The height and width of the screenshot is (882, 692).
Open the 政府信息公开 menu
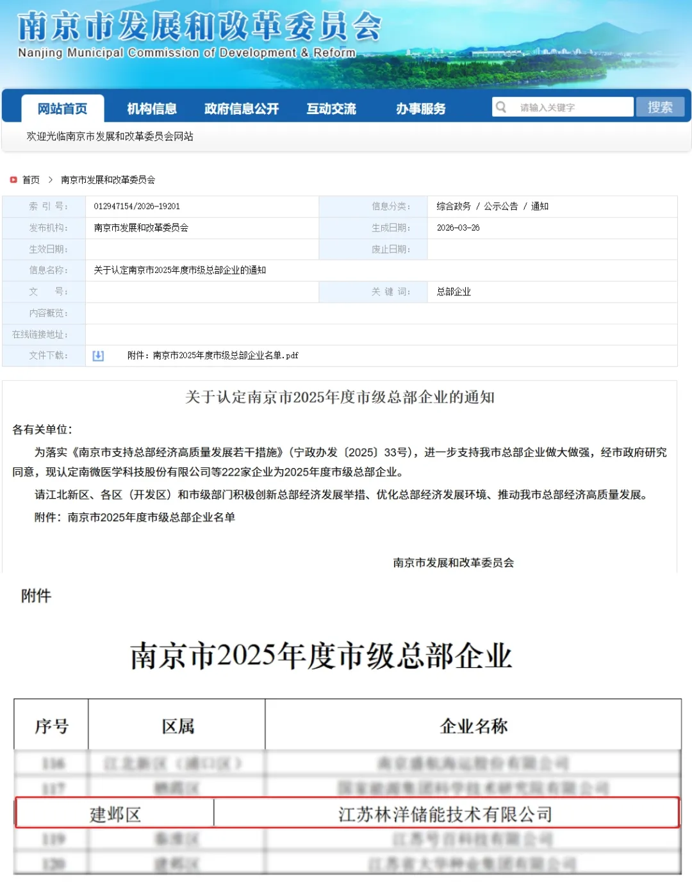242,109
